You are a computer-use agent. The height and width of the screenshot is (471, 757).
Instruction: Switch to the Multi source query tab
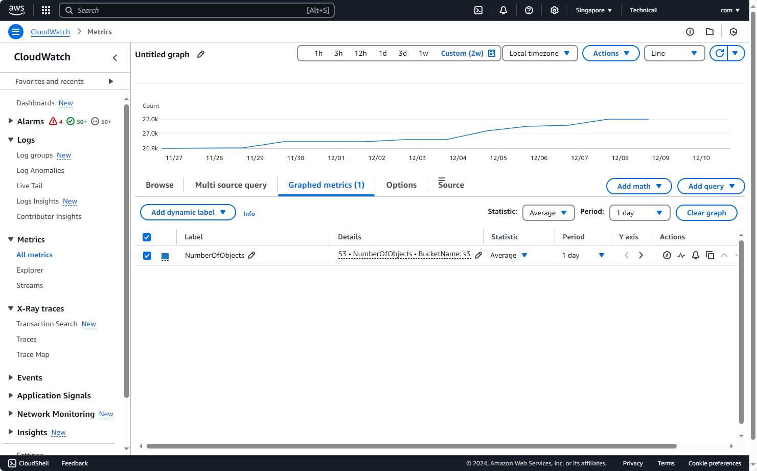[x=231, y=185]
